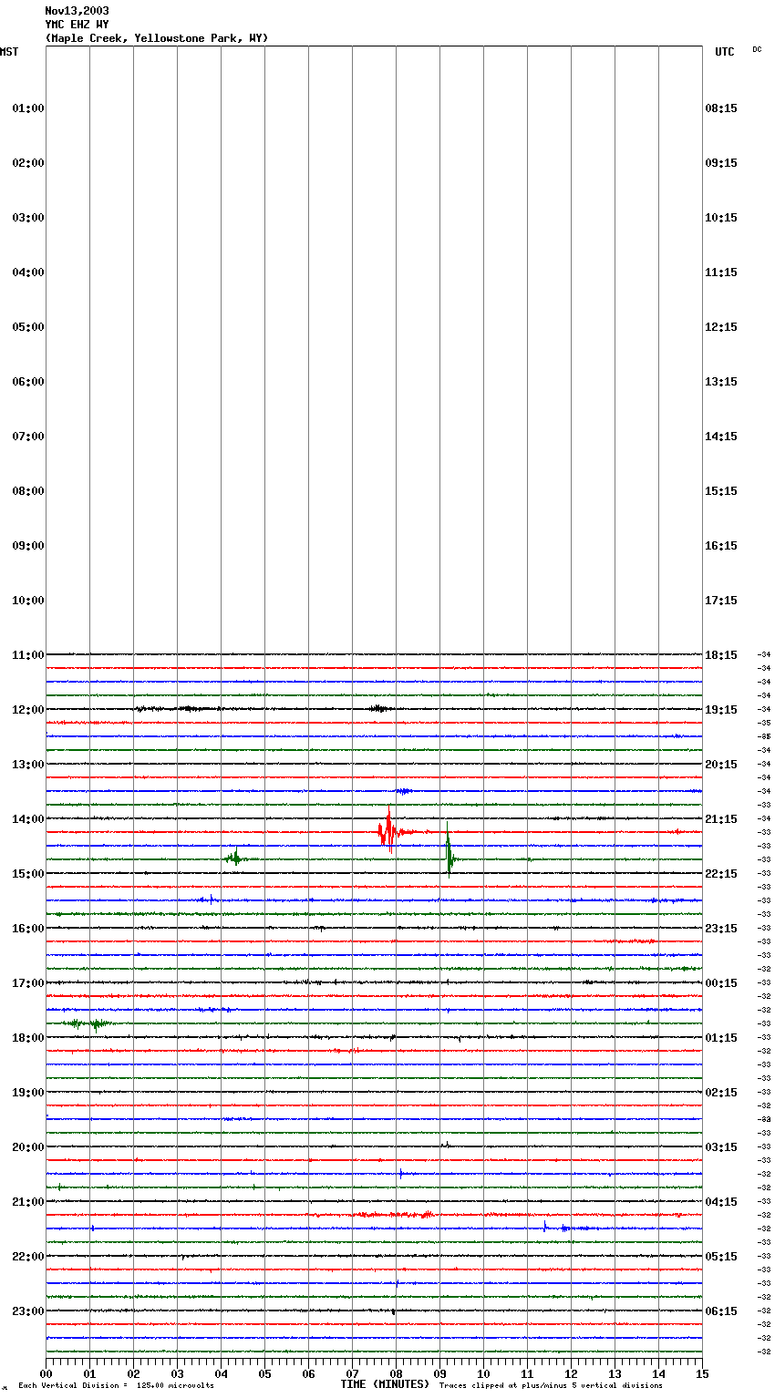Viewport: 775px width, 1398px height.
Task: Click the Each Vertical Division 125.00 microvolts note
Action: 116,1386
